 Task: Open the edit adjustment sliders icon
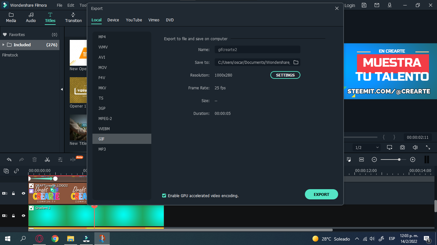(60, 160)
